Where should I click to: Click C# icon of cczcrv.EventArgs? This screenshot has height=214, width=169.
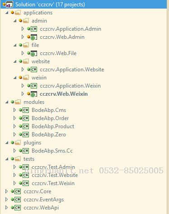(18, 200)
